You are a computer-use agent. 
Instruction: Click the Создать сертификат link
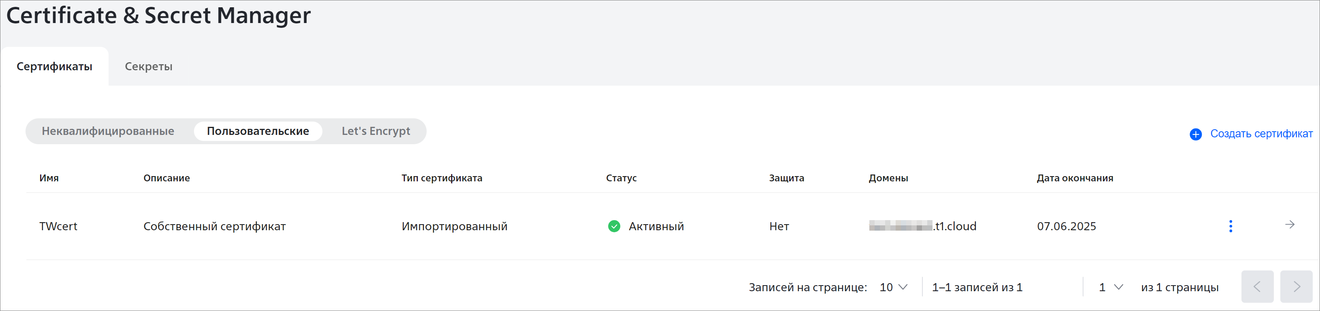(1261, 134)
